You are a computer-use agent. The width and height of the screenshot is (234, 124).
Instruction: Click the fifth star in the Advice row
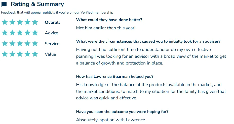click(x=35, y=33)
